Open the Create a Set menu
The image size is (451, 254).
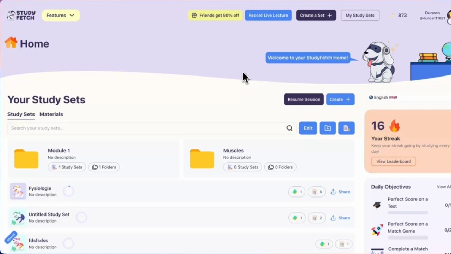click(x=316, y=15)
